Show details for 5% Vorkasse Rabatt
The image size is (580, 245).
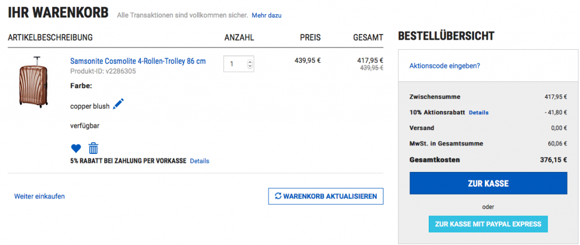[199, 161]
